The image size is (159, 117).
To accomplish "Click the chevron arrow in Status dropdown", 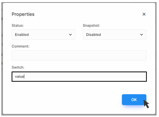I will (70, 35).
